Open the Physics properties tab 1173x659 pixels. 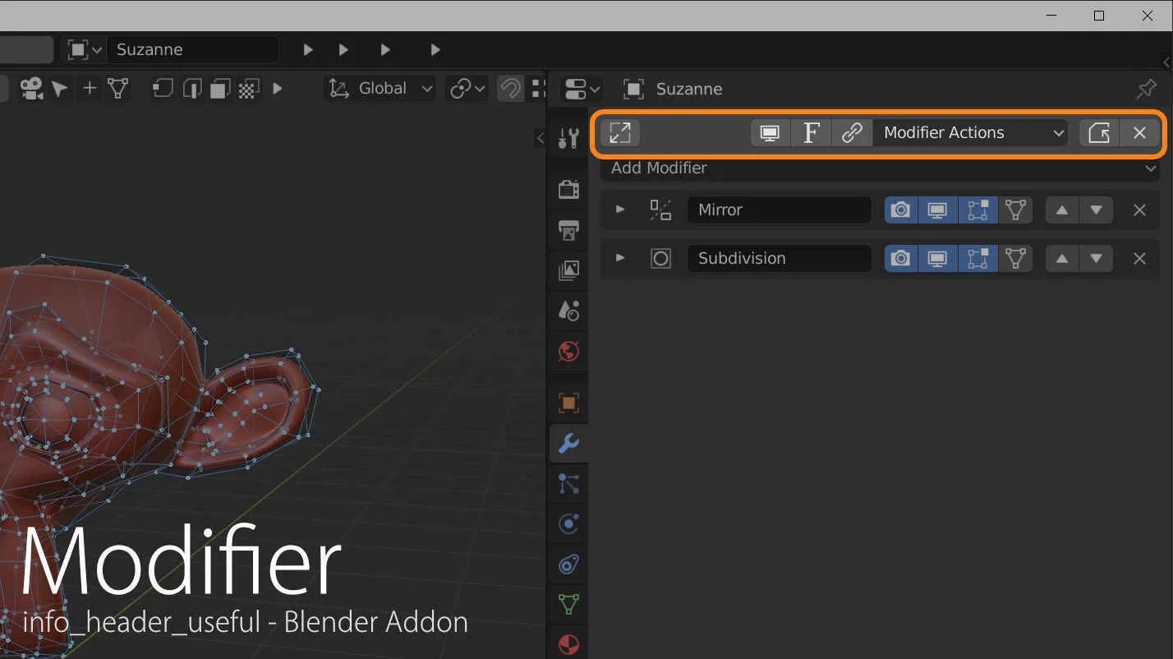pos(568,523)
